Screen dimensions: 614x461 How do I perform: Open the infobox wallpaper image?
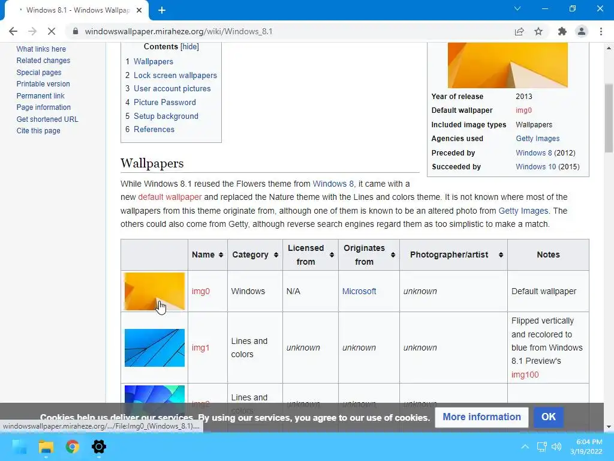507,65
